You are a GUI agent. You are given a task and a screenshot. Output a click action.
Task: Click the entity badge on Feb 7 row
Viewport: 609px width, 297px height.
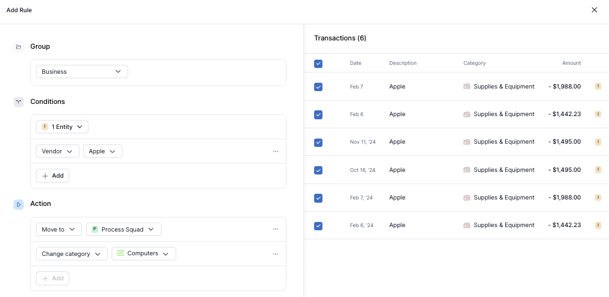point(597,87)
